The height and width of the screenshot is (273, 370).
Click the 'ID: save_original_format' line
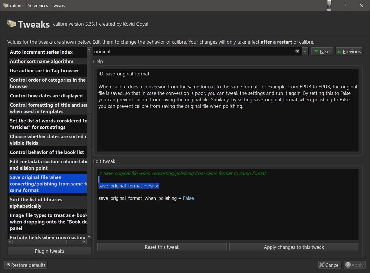[124, 74]
